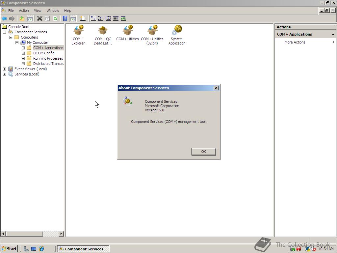The width and height of the screenshot is (337, 253).
Task: Select Running Processes folder
Action: 48,58
